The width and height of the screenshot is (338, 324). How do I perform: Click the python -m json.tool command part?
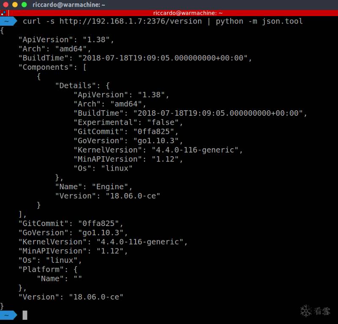point(259,22)
